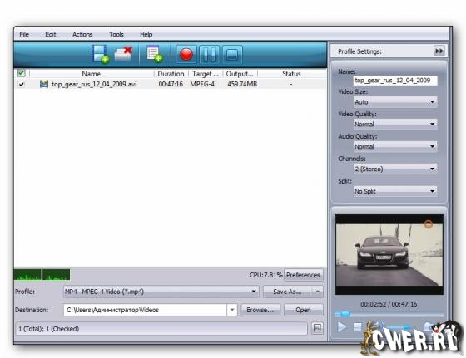Click the Stop conversion toolbar icon
The width and height of the screenshot is (466, 358).
[232, 54]
